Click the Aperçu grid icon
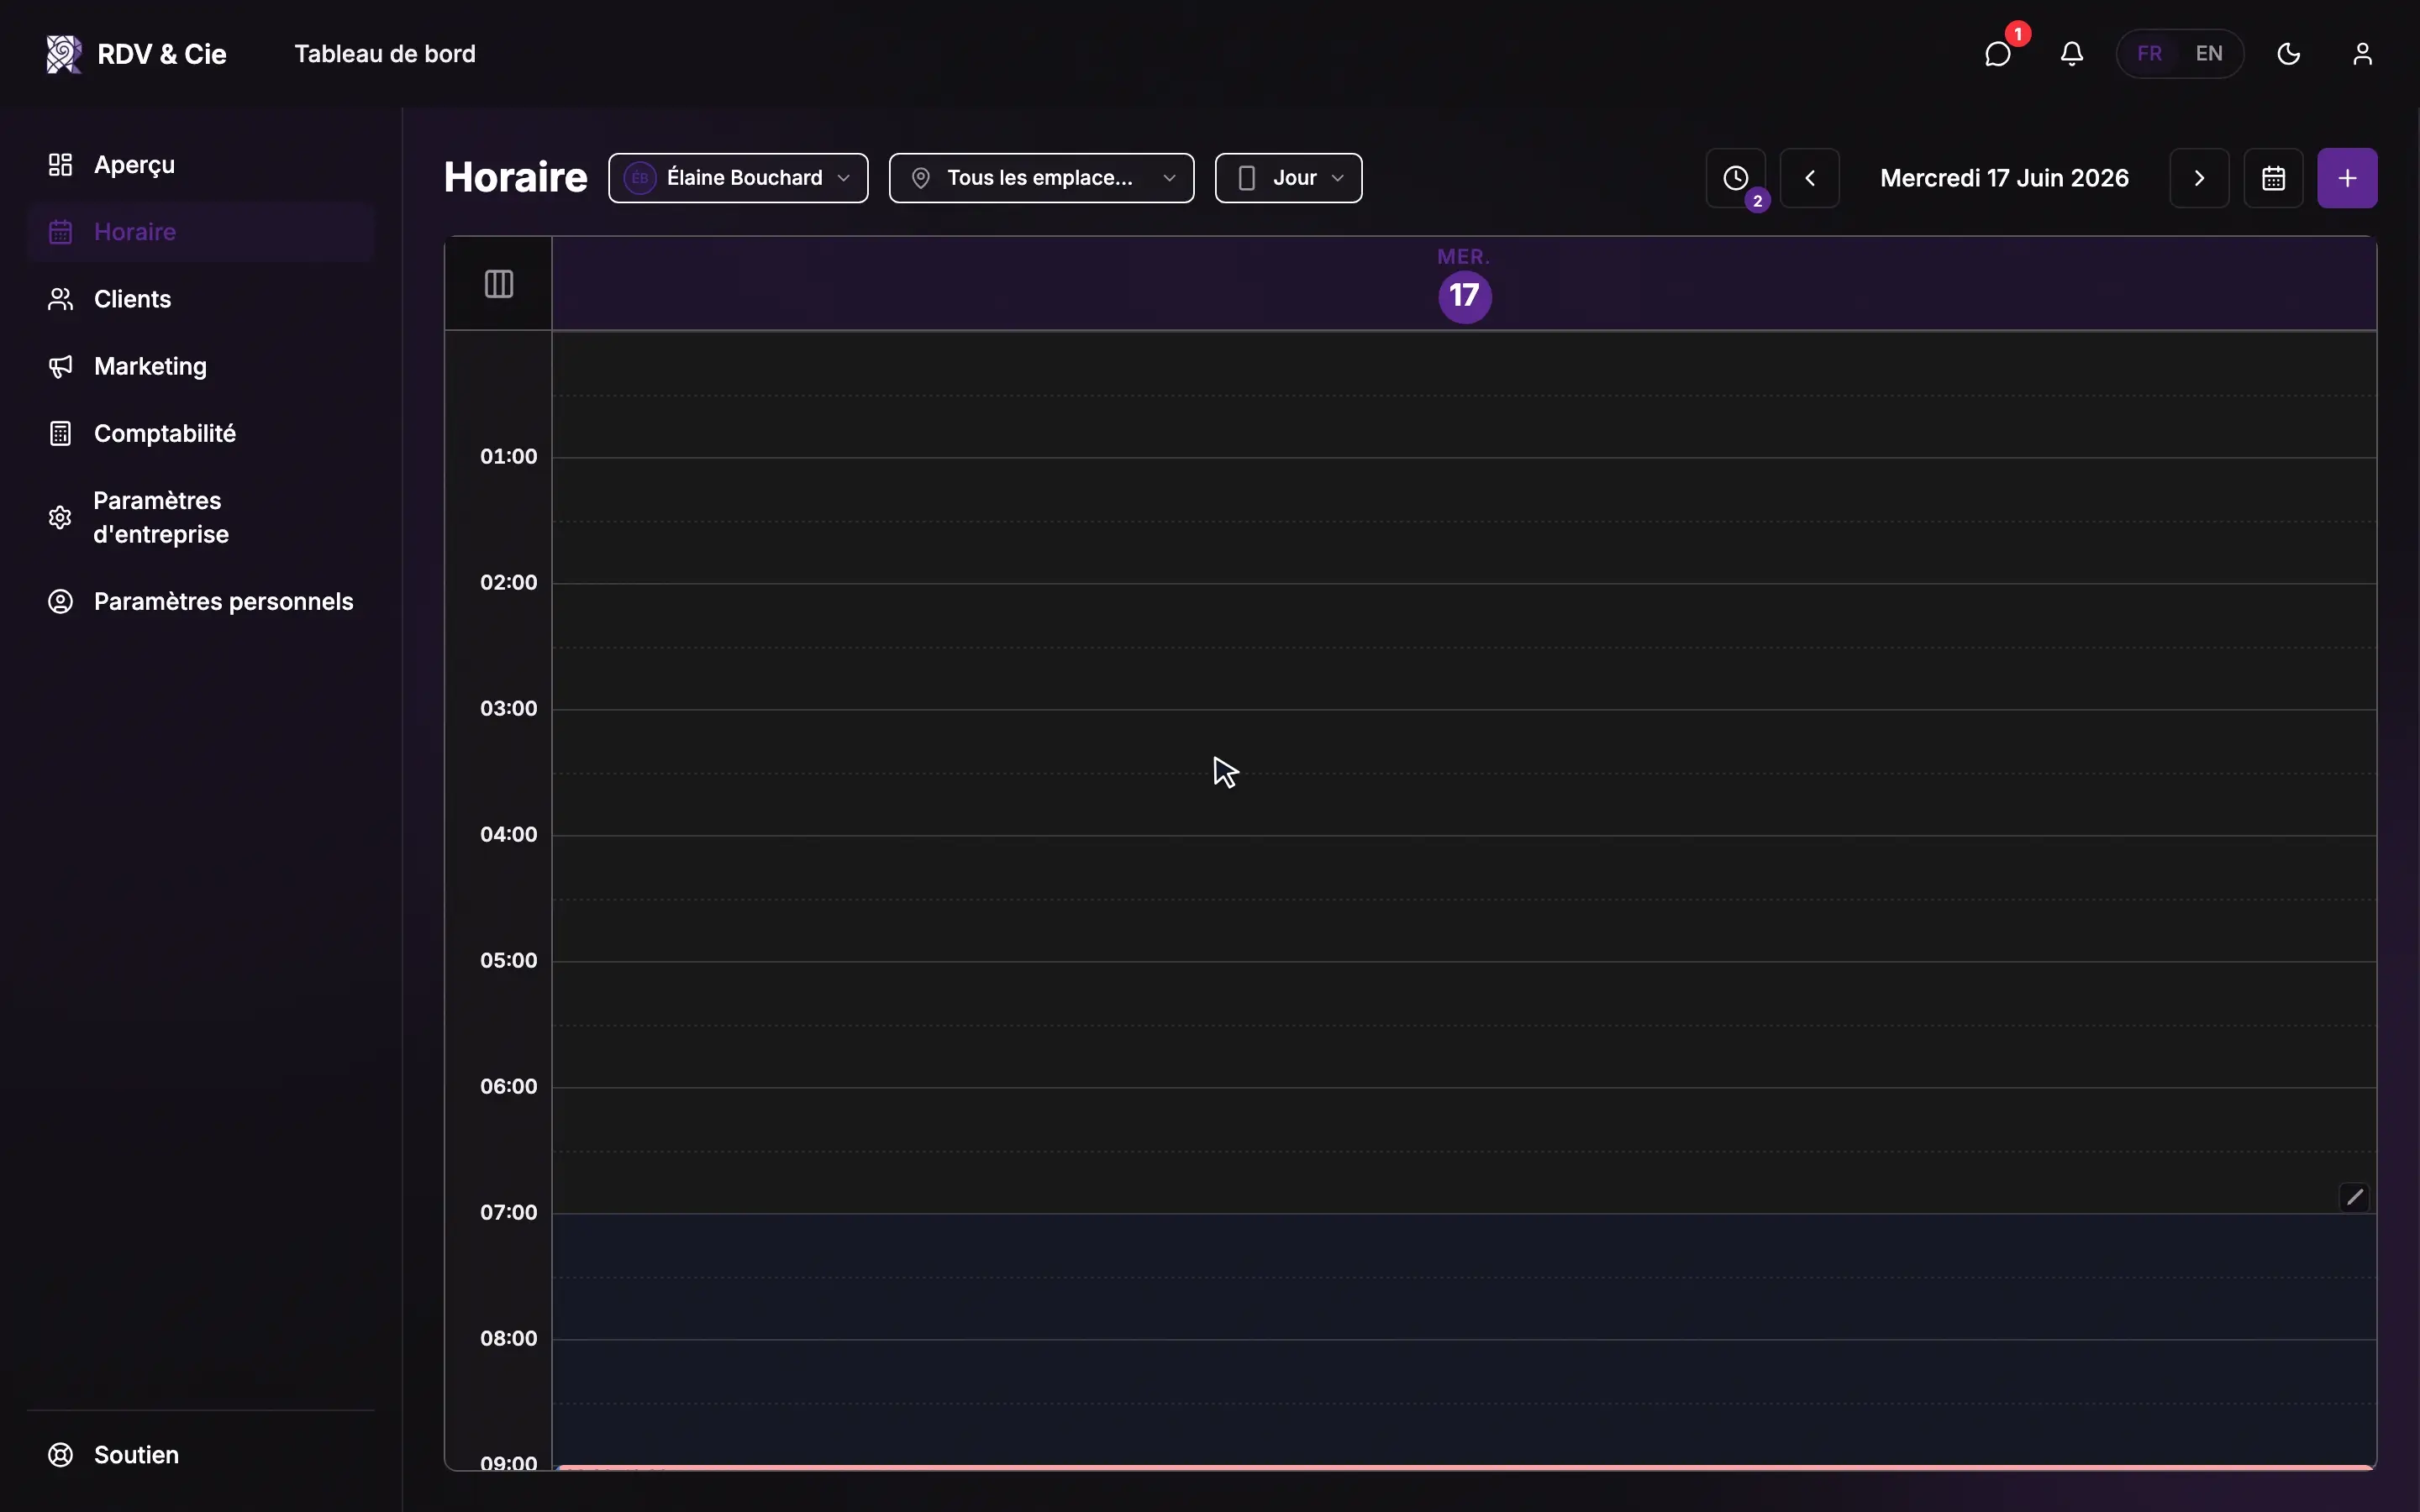The image size is (2420, 1512). [60, 165]
